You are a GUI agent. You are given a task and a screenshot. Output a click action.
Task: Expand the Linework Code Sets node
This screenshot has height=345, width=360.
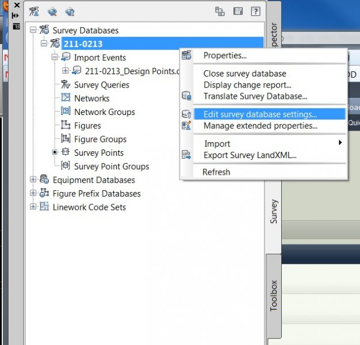tap(33, 207)
